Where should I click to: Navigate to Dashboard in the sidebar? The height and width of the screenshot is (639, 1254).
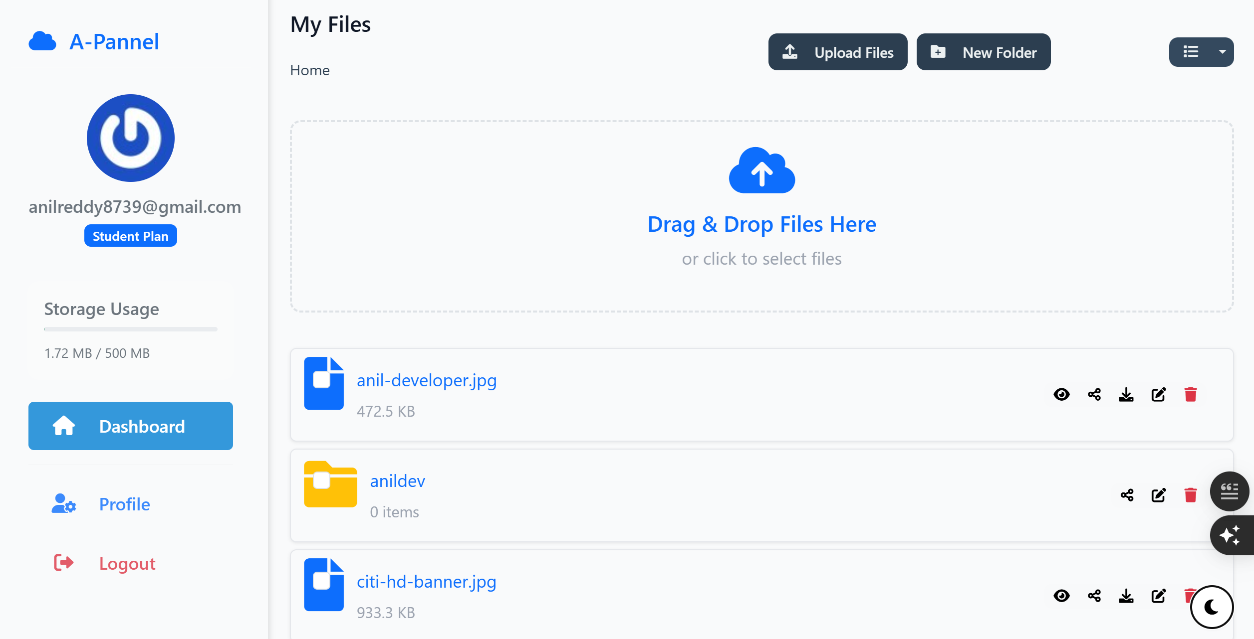131,426
